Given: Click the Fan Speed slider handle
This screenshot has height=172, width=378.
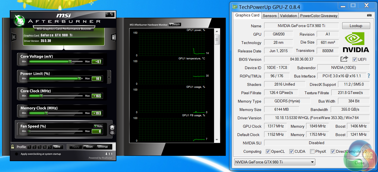Looking at the screenshot, I should click(29, 131).
